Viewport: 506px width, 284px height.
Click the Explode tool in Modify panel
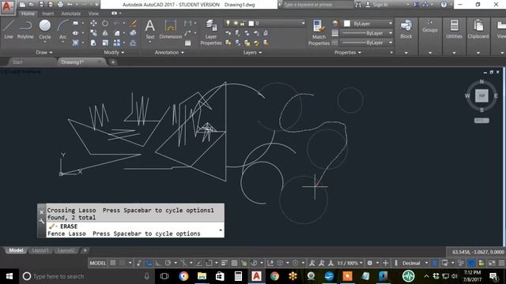pyautogui.click(x=133, y=33)
